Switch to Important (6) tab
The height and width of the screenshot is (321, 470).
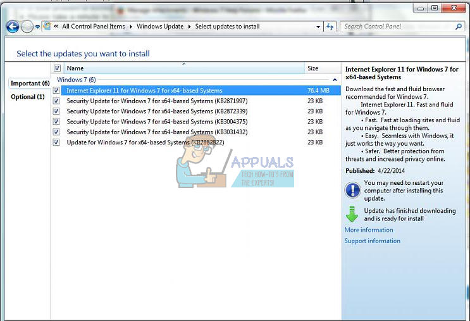[x=30, y=84]
